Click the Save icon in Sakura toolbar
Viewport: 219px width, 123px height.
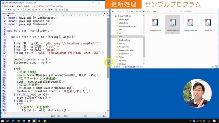[x=11, y=10]
